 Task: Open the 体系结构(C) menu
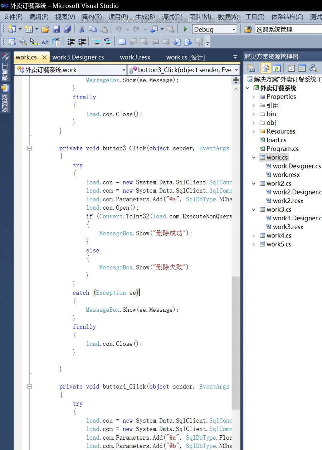click(x=287, y=17)
